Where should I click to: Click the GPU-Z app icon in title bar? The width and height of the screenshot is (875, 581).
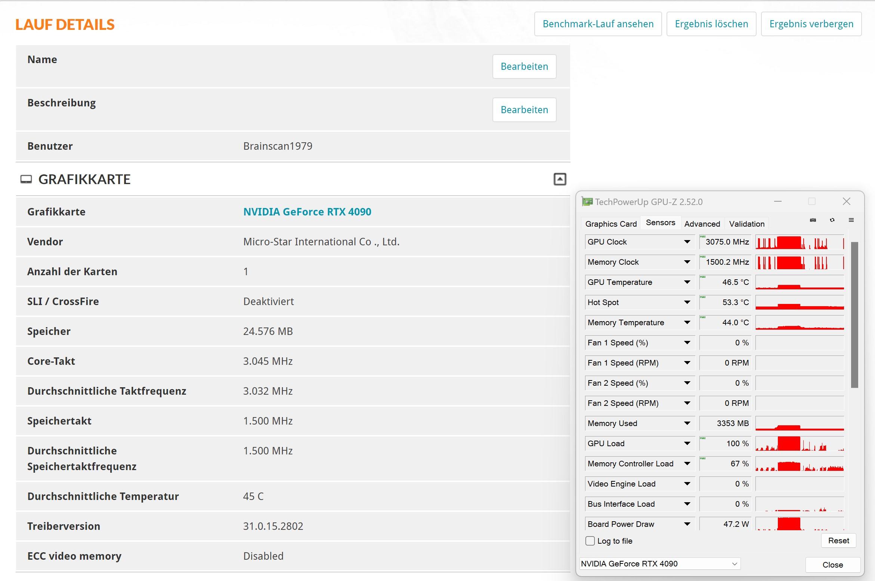point(587,202)
